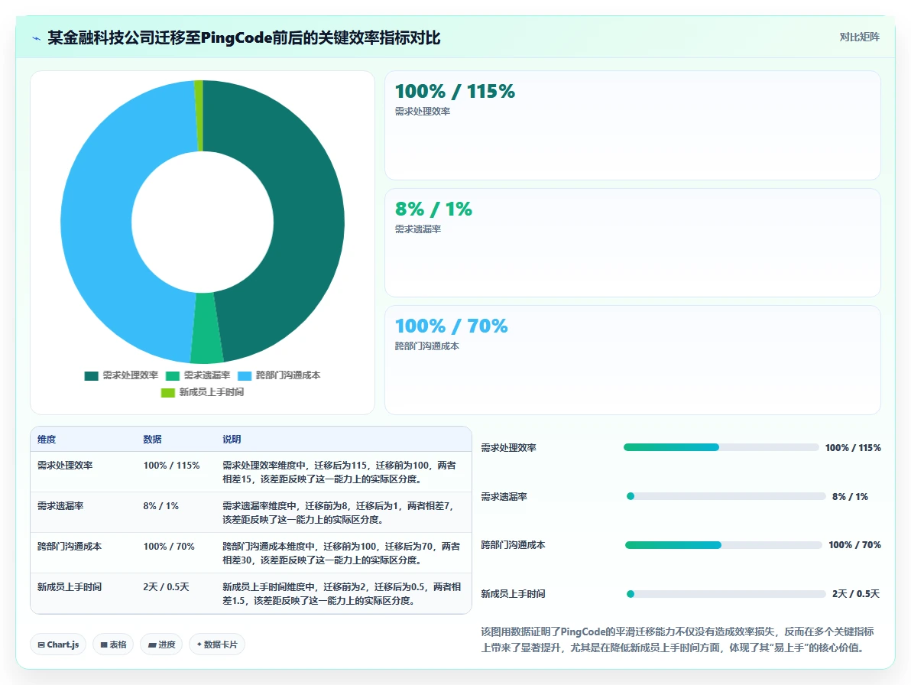The width and height of the screenshot is (911, 685).
Task: Click the summary paragraph about PingCode
Action: [x=677, y=640]
